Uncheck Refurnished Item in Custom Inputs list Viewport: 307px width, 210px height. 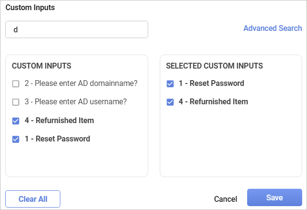(x=16, y=121)
